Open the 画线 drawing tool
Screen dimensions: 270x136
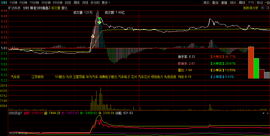(242, 3)
